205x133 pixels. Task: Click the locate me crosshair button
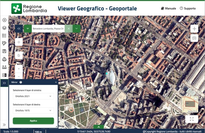coord(194,29)
